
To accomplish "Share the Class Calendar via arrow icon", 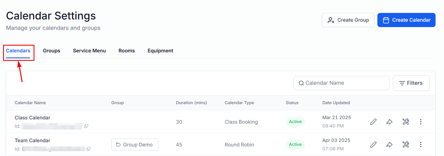I will (x=389, y=122).
